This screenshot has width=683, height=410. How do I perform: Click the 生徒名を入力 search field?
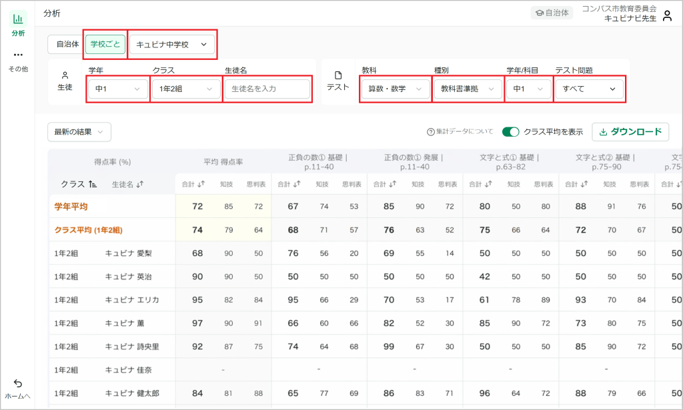pos(267,89)
